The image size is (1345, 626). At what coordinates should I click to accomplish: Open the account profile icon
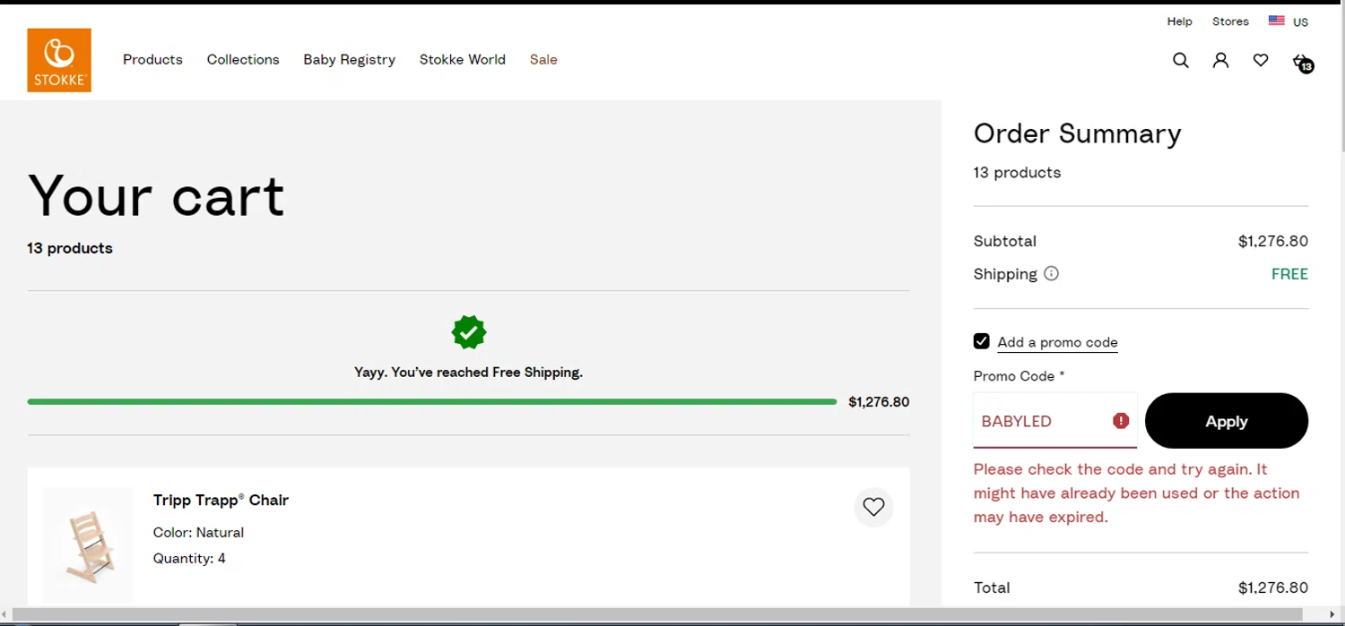click(x=1220, y=60)
